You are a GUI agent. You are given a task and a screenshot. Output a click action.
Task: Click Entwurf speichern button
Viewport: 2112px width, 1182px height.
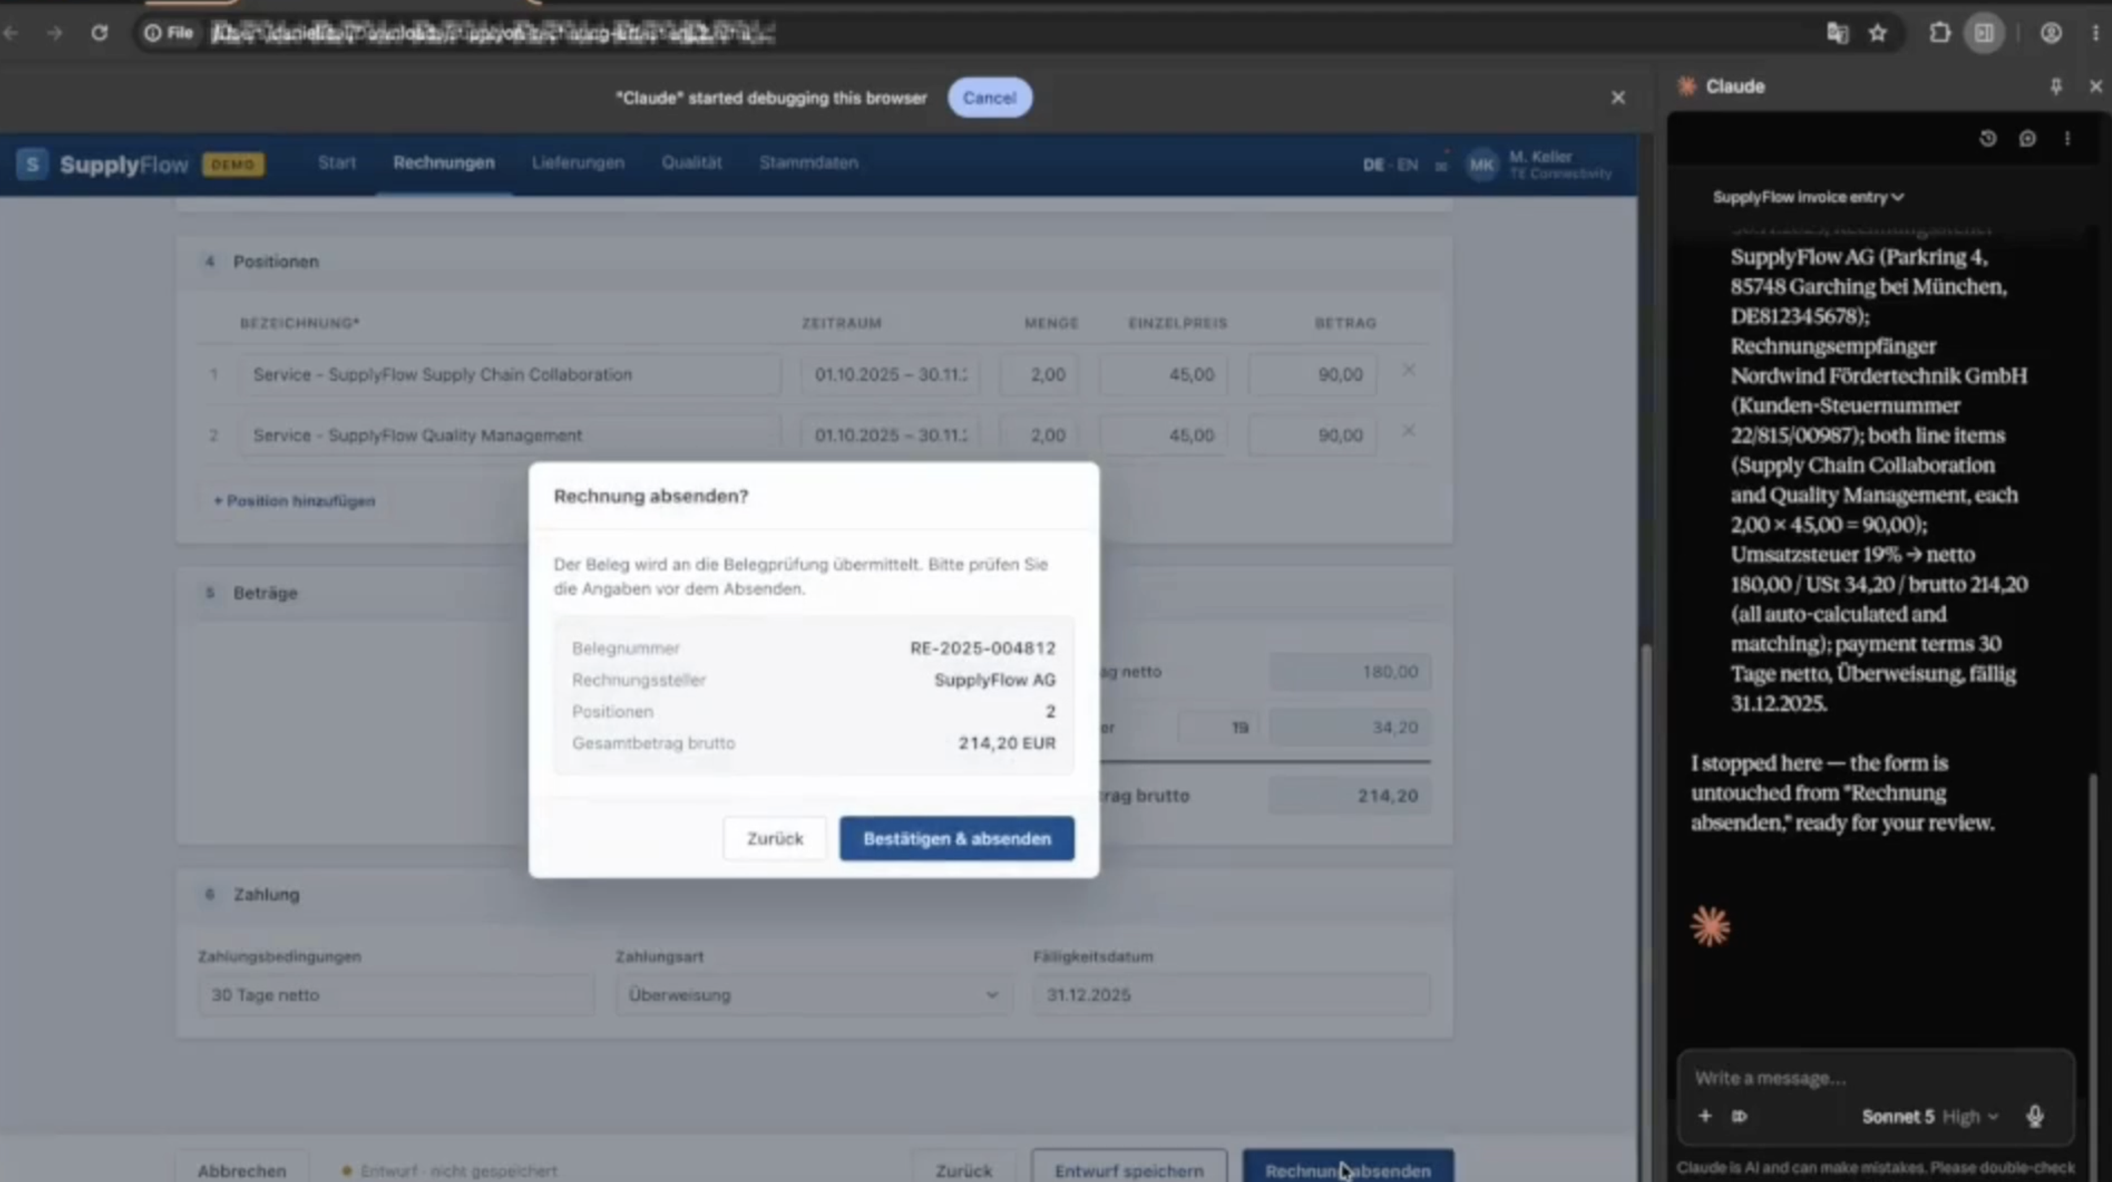pos(1129,1170)
